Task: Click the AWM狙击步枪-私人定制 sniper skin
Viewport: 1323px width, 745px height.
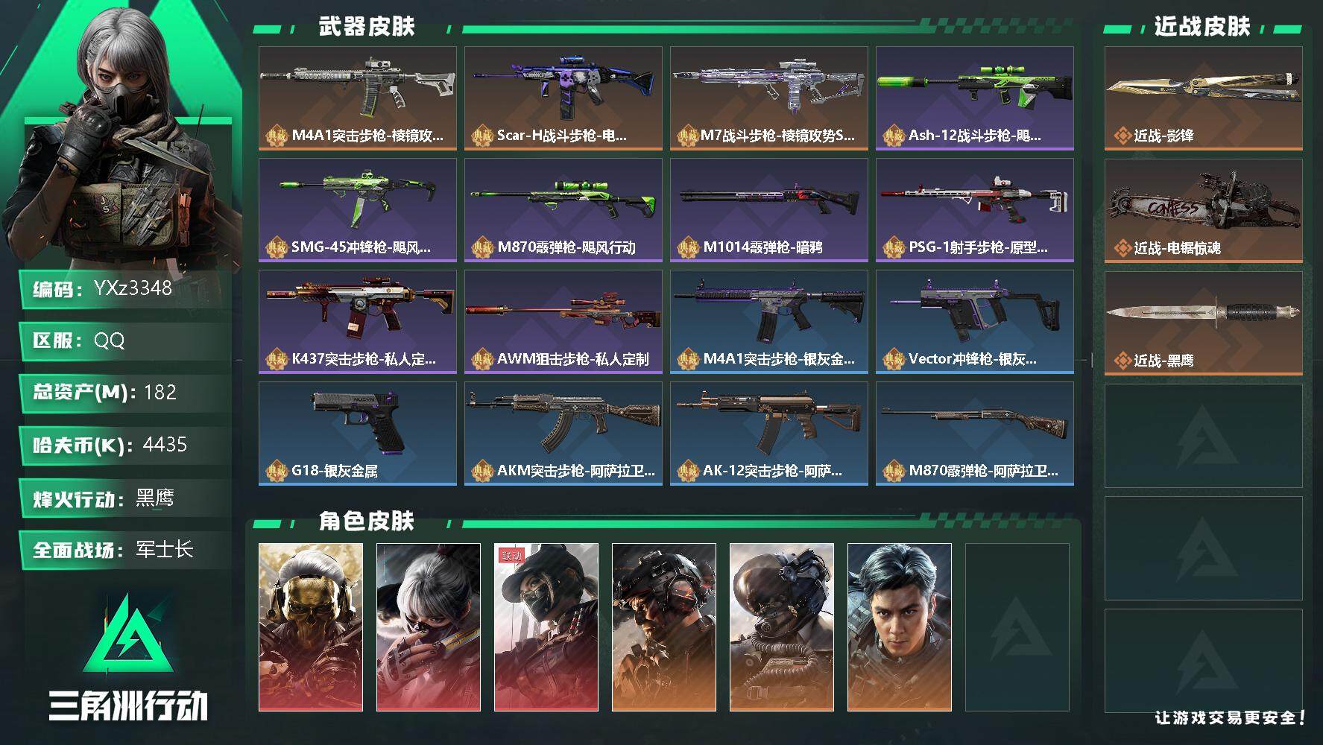Action: tap(563, 322)
